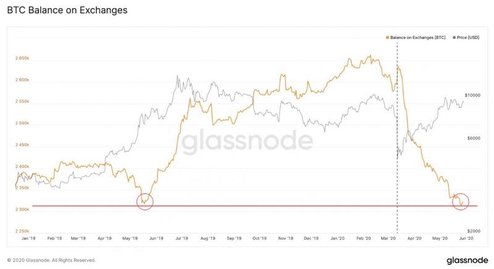This screenshot has width=494, height=269.
Task: Click the red circle near May '19 low
Action: tap(144, 200)
